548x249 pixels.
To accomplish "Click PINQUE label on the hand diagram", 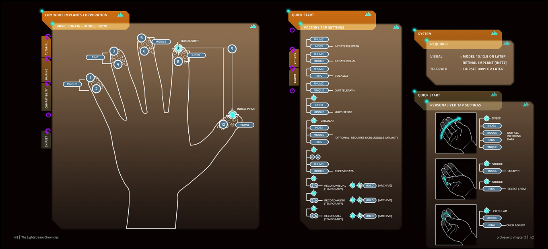I will point(72,84).
